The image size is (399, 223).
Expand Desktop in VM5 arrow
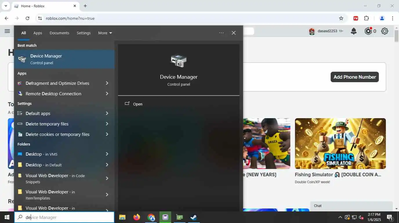[107, 154]
